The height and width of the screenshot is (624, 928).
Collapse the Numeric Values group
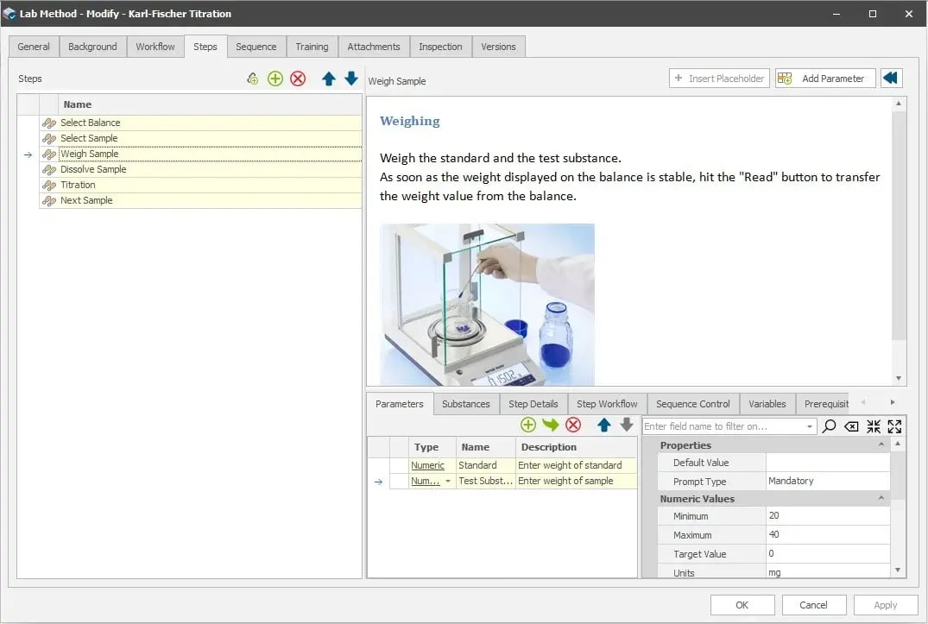pyautogui.click(x=881, y=499)
